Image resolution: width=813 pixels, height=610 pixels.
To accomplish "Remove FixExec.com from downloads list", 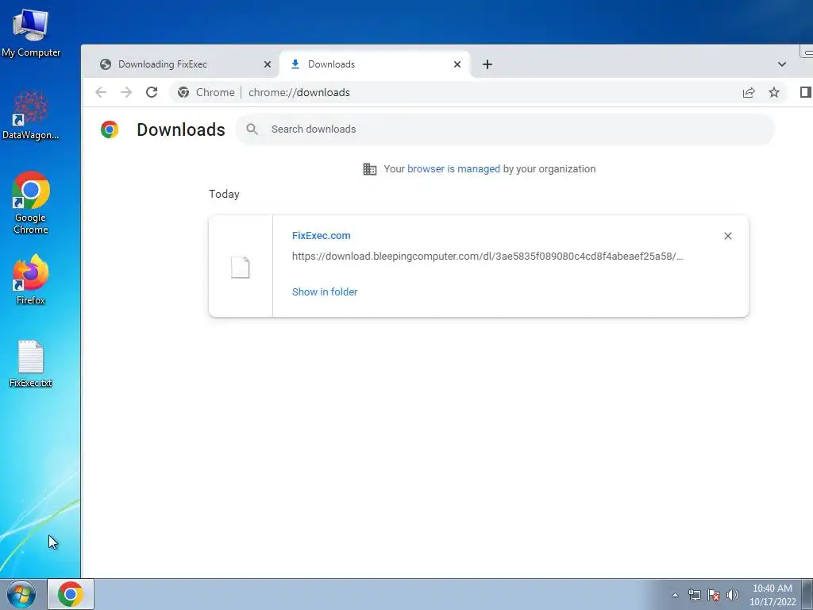I will click(x=727, y=236).
